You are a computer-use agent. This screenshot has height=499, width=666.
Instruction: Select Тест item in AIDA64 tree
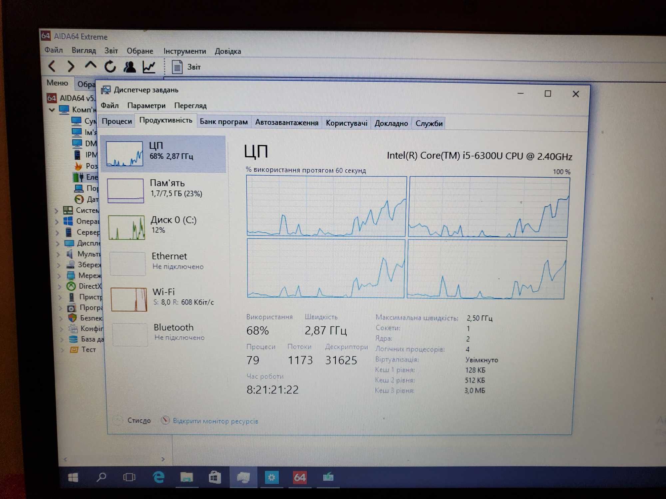pos(84,350)
